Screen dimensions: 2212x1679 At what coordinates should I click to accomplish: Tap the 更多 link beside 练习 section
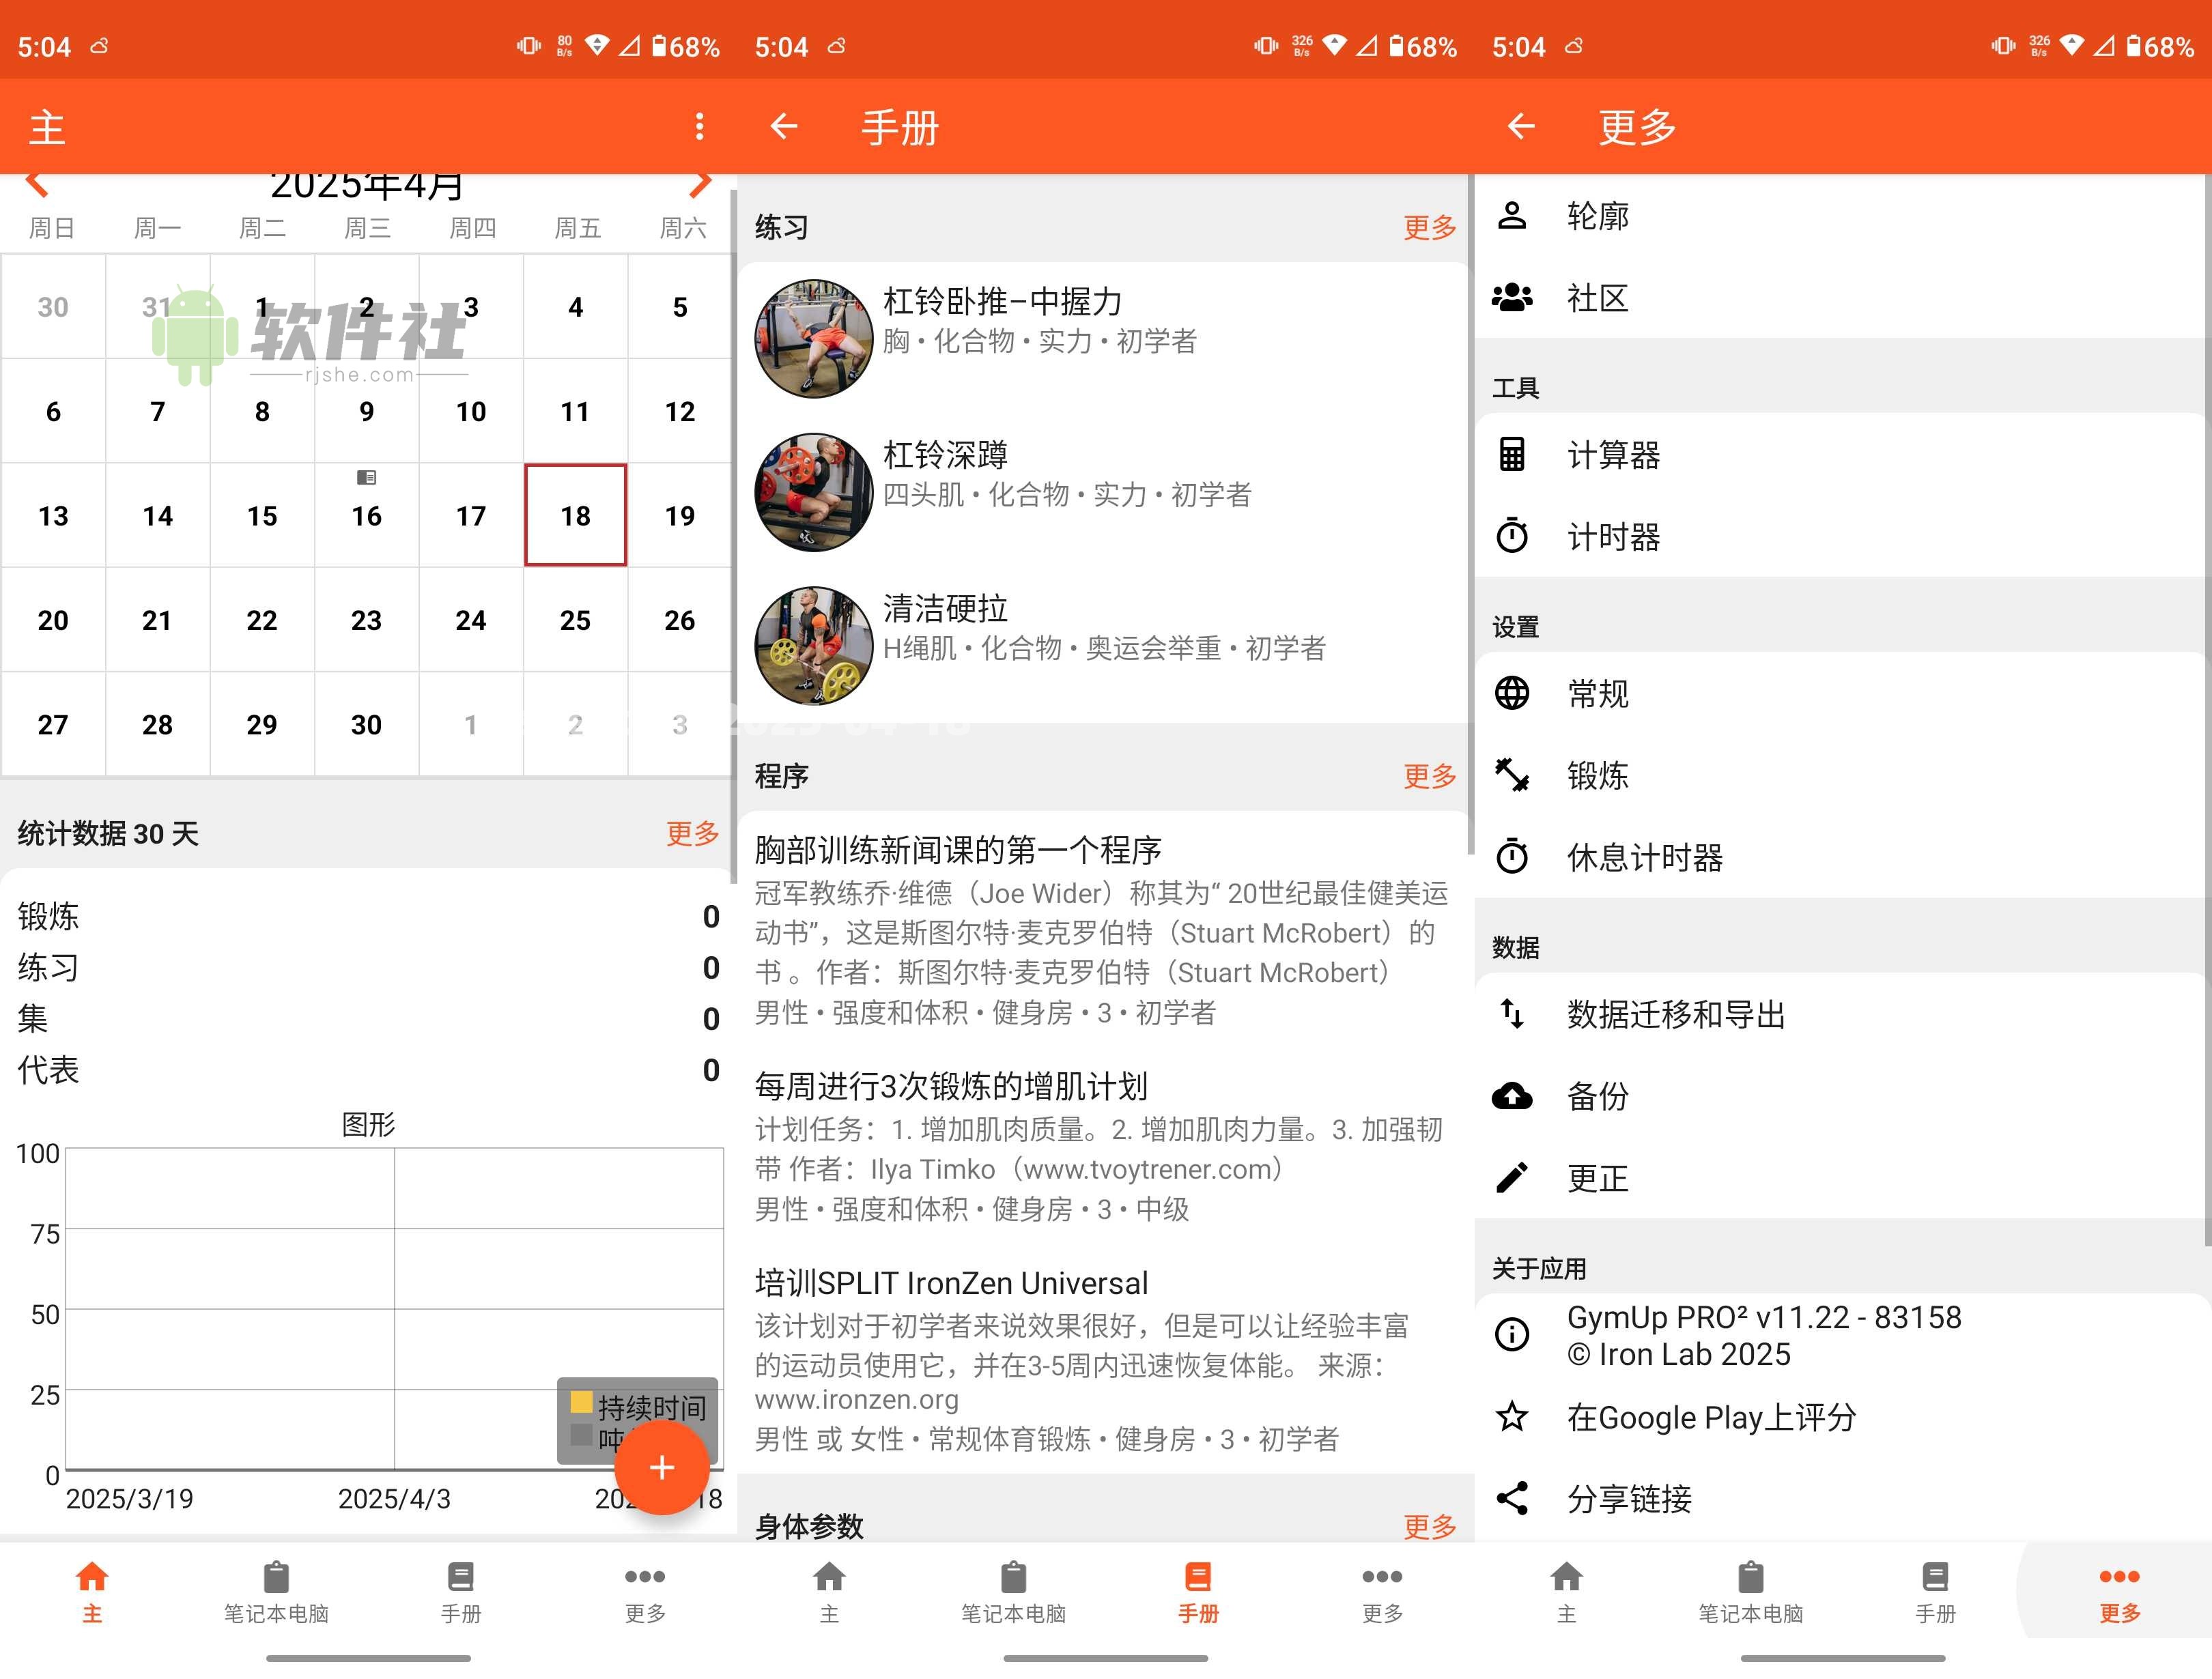(x=1429, y=228)
